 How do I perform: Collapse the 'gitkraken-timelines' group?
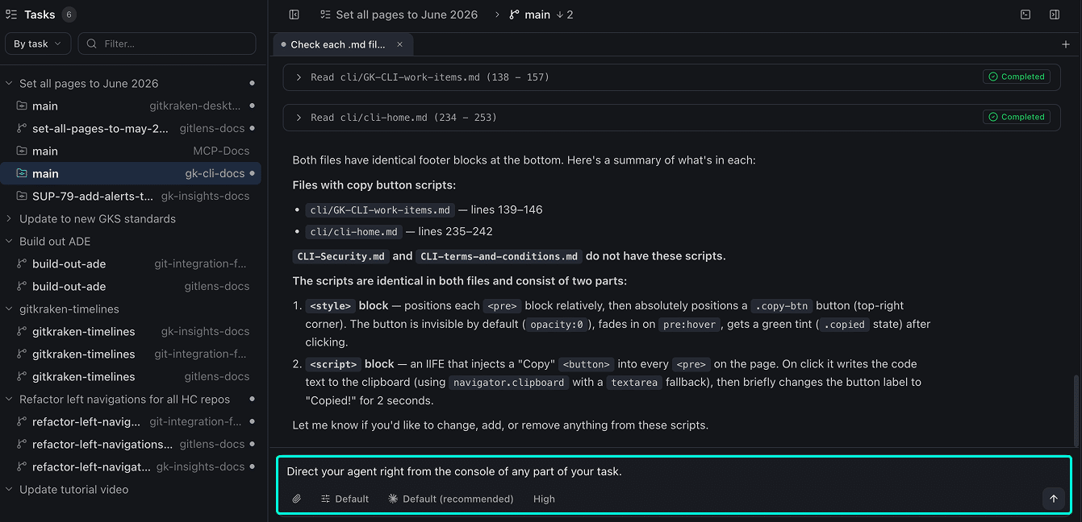pos(9,309)
